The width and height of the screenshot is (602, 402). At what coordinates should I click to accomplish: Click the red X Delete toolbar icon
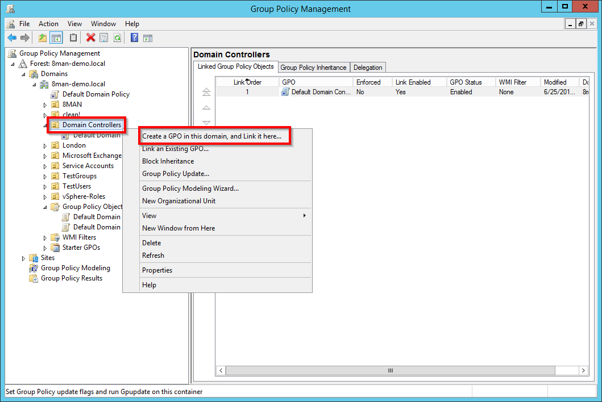click(x=90, y=38)
